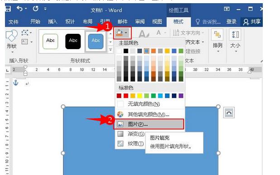Choose black theme color swatch
The height and width of the screenshot is (175, 280).
(x=126, y=51)
